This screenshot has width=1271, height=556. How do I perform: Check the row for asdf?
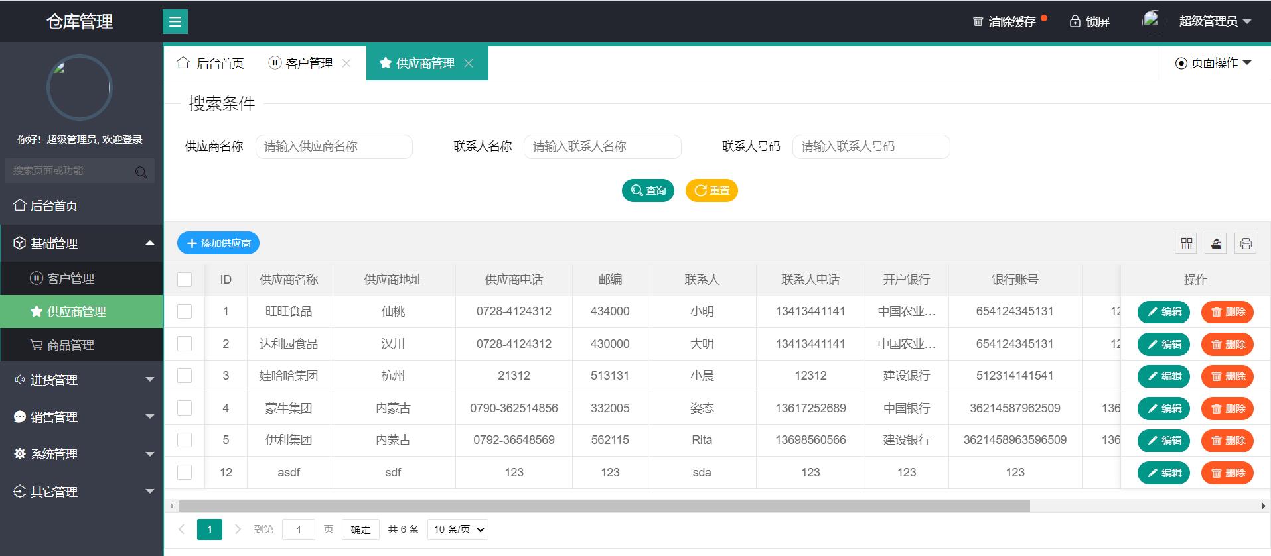[185, 473]
